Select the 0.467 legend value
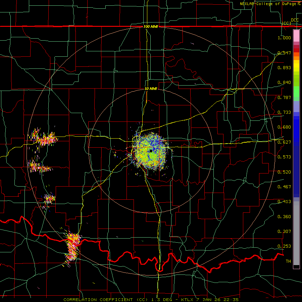The height and width of the screenshot is (302, 302). (284, 187)
